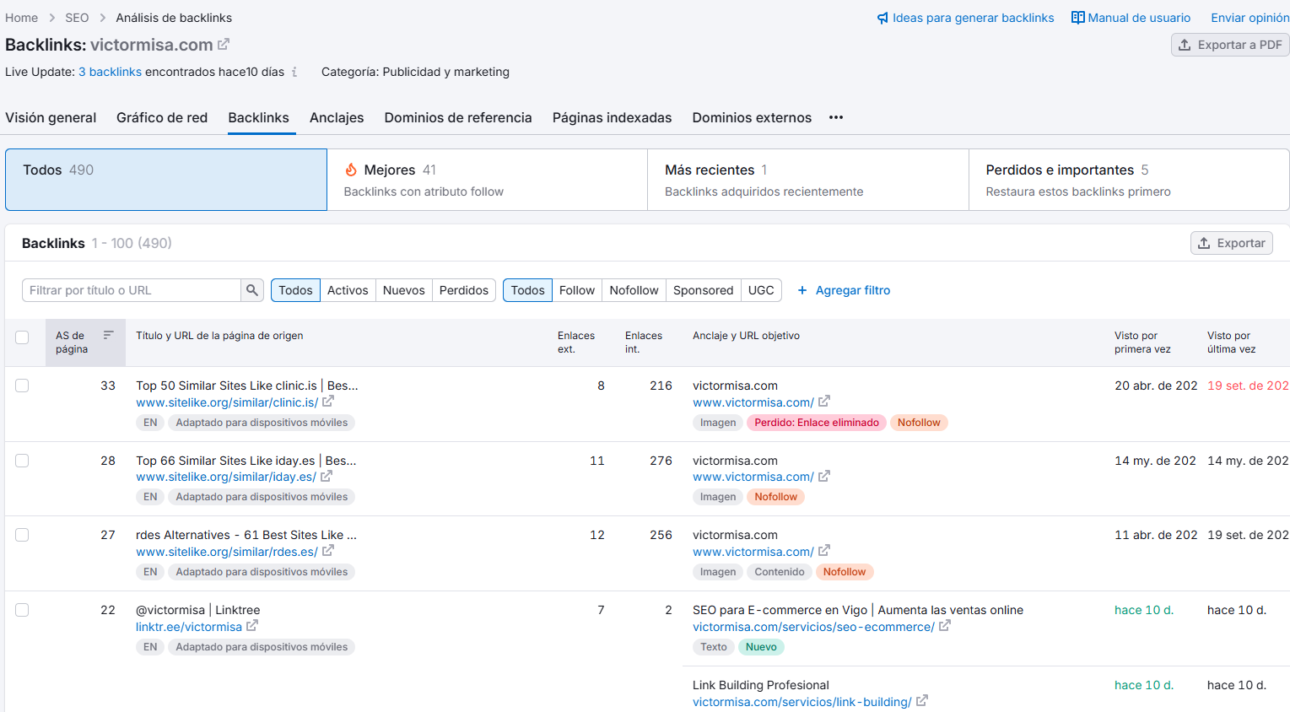The height and width of the screenshot is (712, 1290).
Task: Open the Exportar dropdown in Backlinks panel
Action: click(x=1231, y=243)
